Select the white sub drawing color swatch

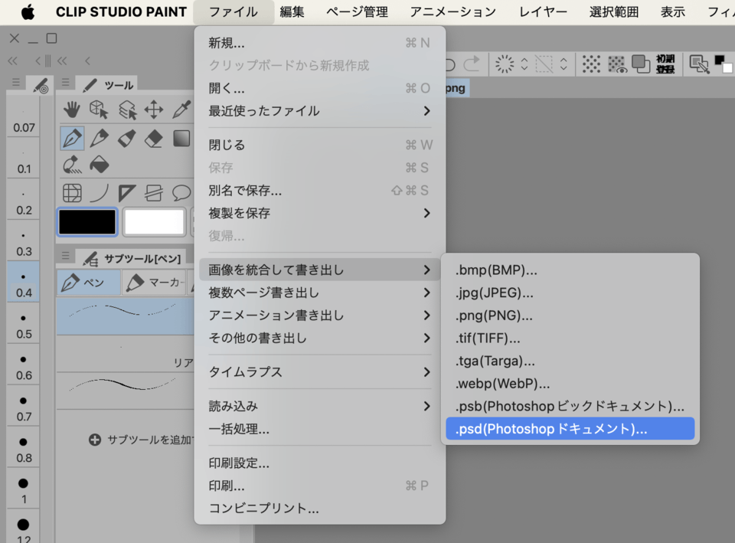(154, 222)
